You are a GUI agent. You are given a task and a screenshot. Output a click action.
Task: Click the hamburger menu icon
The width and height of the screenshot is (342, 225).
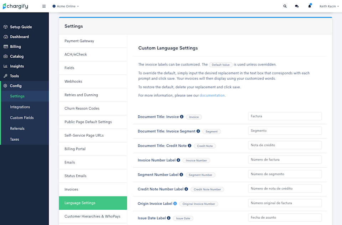[x=44, y=6]
